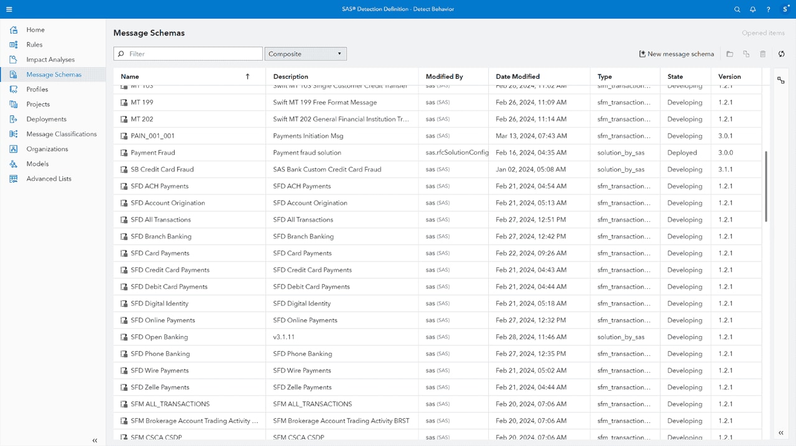
Task: Open Advanced Lists in the sidebar
Action: click(49, 179)
